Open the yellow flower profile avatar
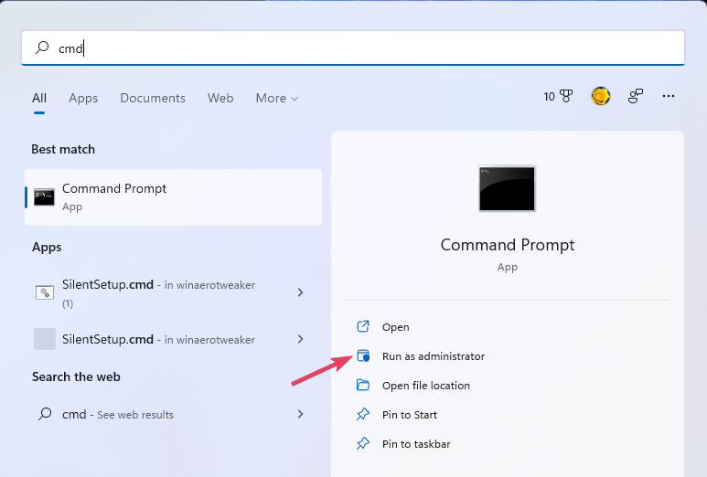The width and height of the screenshot is (707, 477). click(x=601, y=96)
